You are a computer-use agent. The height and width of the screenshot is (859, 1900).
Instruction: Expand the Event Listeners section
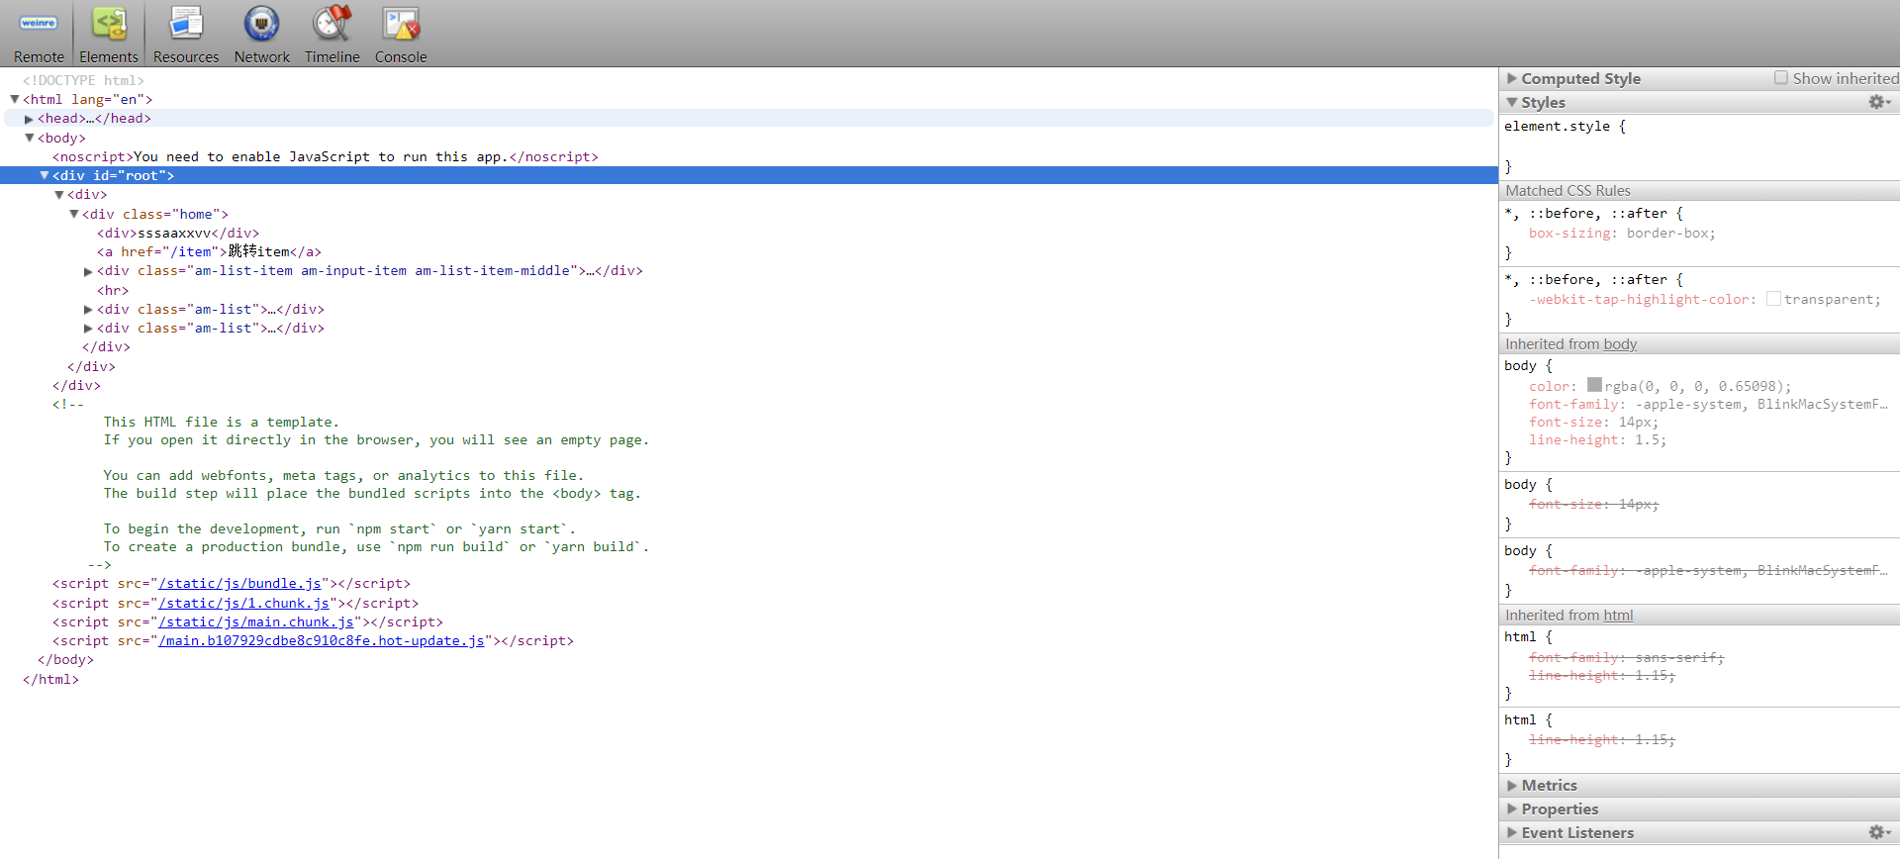pyautogui.click(x=1512, y=832)
